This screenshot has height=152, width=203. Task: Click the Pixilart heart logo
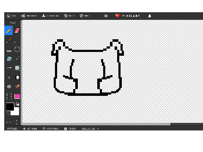pyautogui.click(x=118, y=16)
